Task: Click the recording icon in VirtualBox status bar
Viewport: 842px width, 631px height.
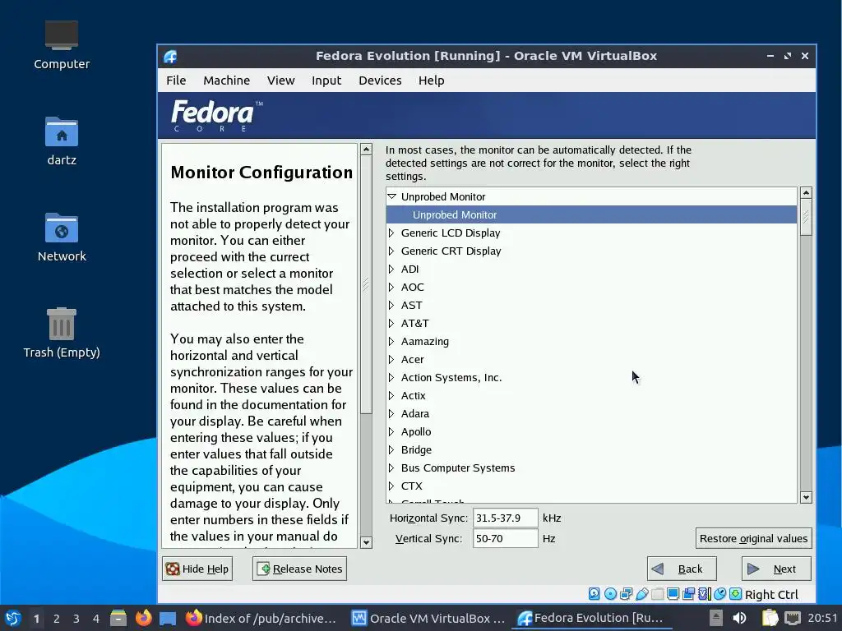Action: (x=688, y=594)
